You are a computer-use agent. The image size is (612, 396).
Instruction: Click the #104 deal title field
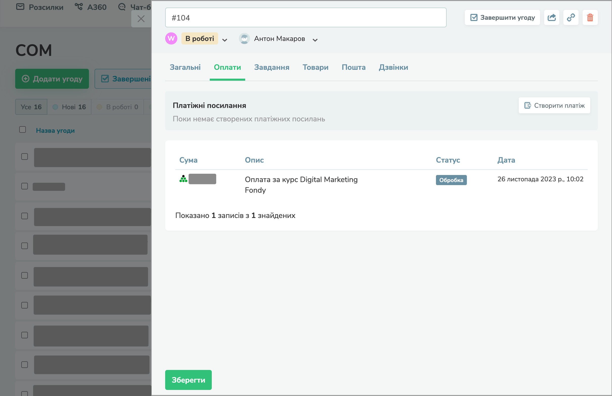(305, 18)
